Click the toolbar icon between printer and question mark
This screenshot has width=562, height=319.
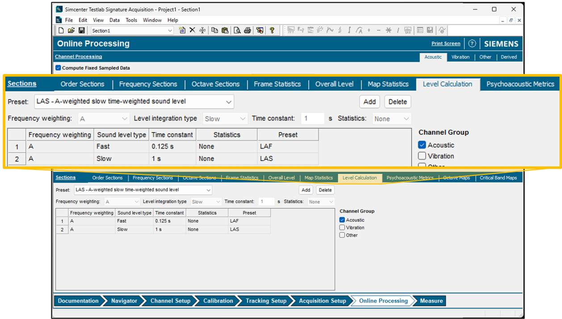260,30
